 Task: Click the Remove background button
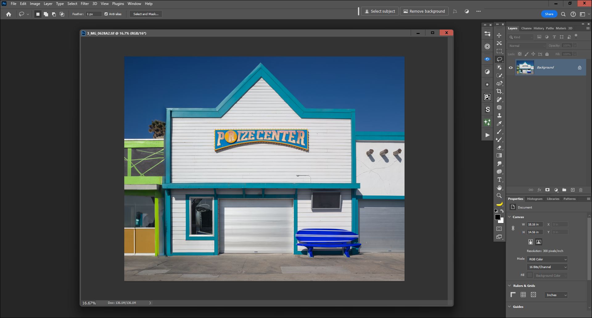(424, 11)
